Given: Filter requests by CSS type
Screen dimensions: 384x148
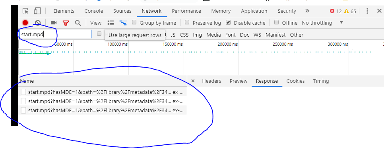Looking at the screenshot, I should coord(184,35).
